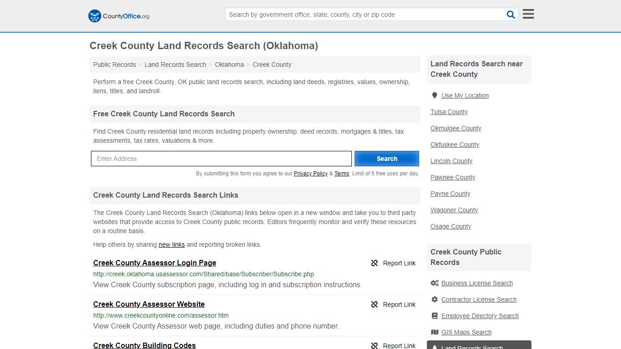Open GIS Maps Search
This screenshot has width=621, height=349.
(466, 332)
